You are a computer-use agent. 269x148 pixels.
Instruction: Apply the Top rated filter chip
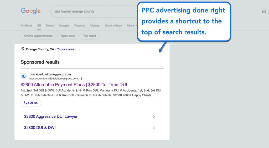[90, 36]
